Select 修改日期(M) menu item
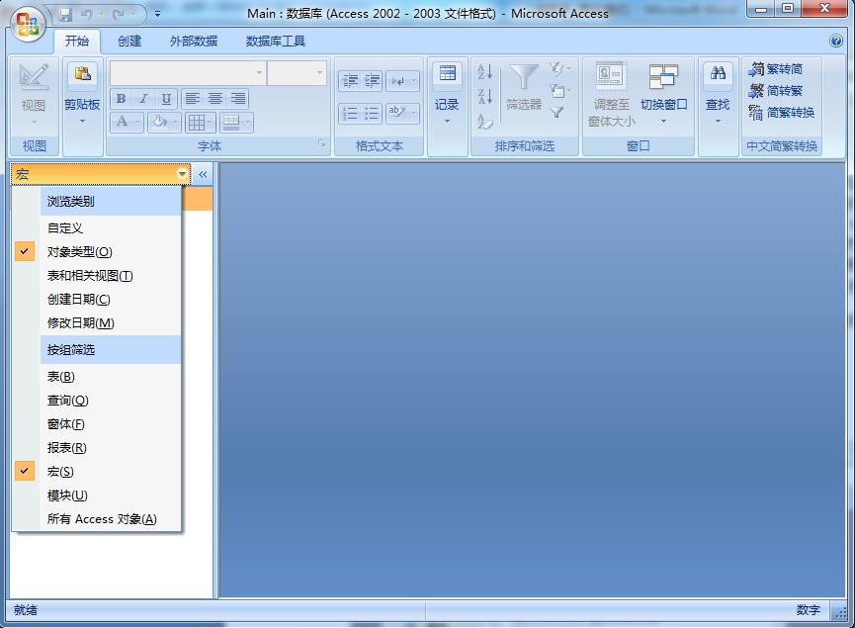The width and height of the screenshot is (855, 628). pyautogui.click(x=96, y=323)
